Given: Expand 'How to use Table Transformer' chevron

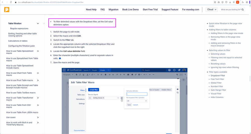Looking at the screenshot, I should click(x=38, y=98).
